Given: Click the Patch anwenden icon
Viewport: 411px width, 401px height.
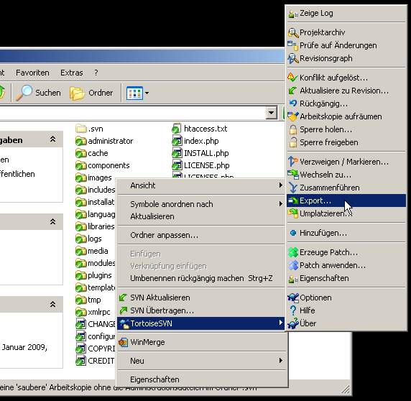Looking at the screenshot, I should point(293,265).
